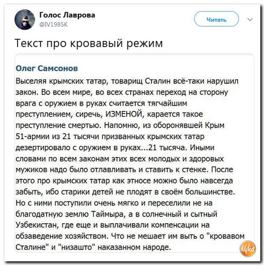
Task: Open quoted author Олег Самсонов
Action: [47, 69]
